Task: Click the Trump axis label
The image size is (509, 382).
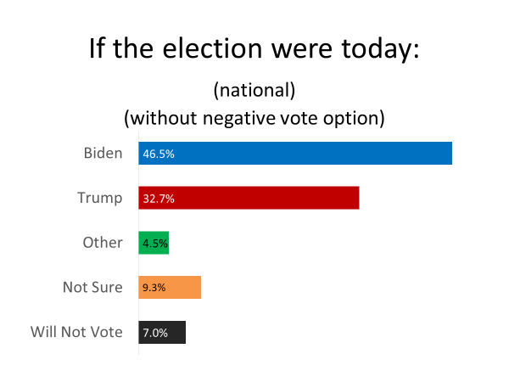Action: [99, 198]
